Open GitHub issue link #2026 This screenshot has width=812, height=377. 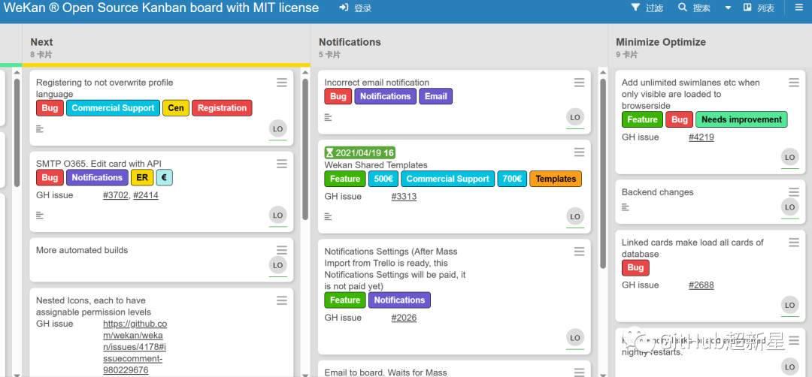(x=404, y=318)
